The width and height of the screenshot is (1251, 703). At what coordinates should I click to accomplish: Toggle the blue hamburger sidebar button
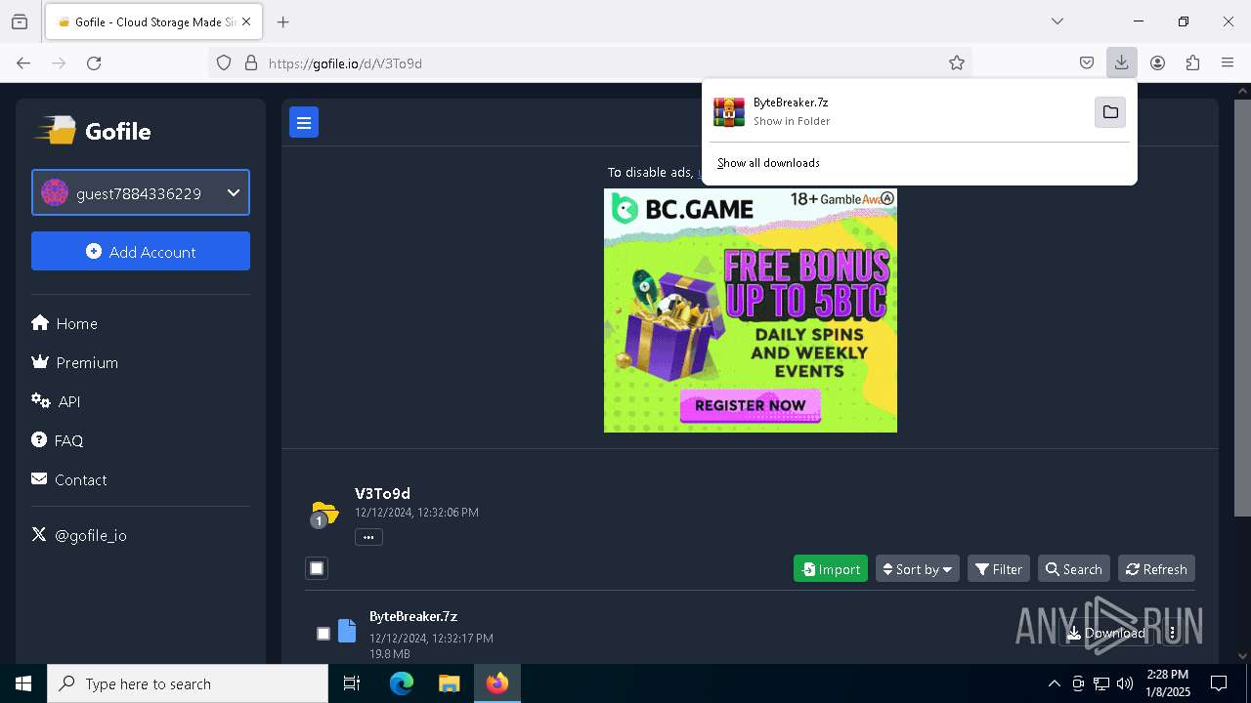click(304, 123)
